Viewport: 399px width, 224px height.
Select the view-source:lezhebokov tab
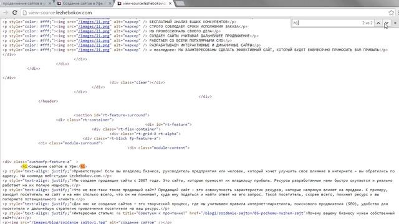[144, 4]
